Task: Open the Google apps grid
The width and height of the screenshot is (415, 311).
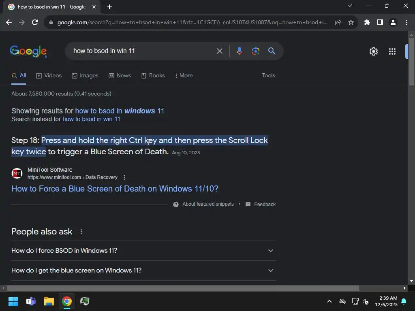Action: (x=392, y=51)
